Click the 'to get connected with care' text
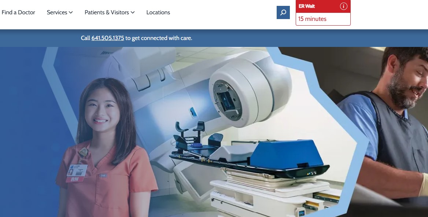Screen dimensions: 428x217 click(159, 38)
